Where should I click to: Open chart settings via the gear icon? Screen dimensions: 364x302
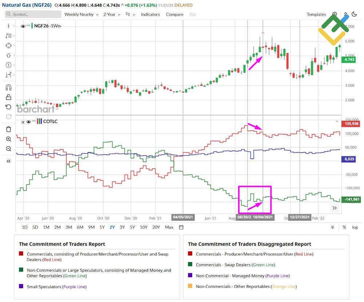335,14
